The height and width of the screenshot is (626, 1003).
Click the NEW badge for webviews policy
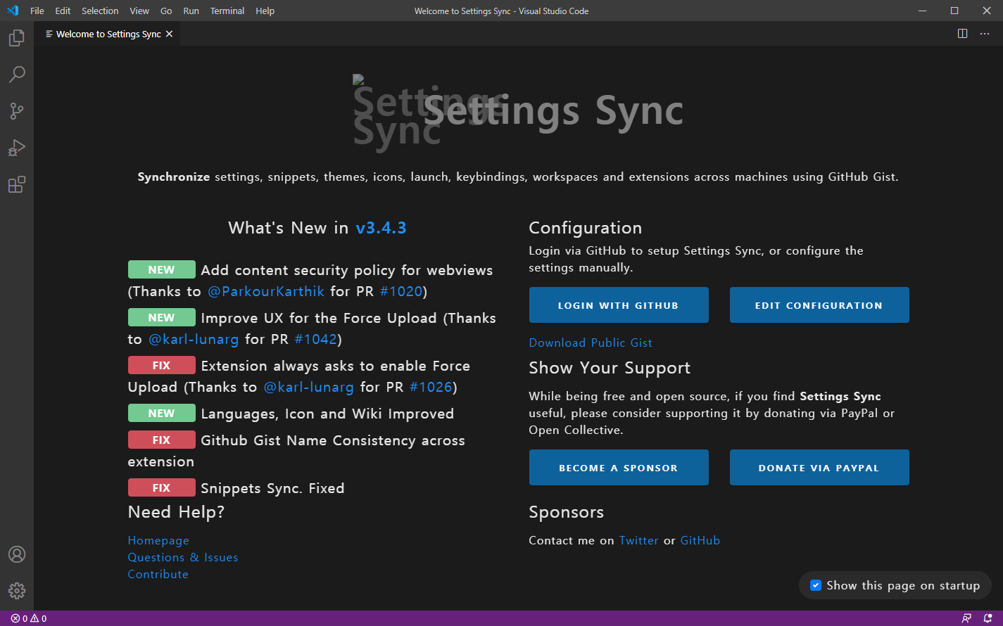click(162, 269)
